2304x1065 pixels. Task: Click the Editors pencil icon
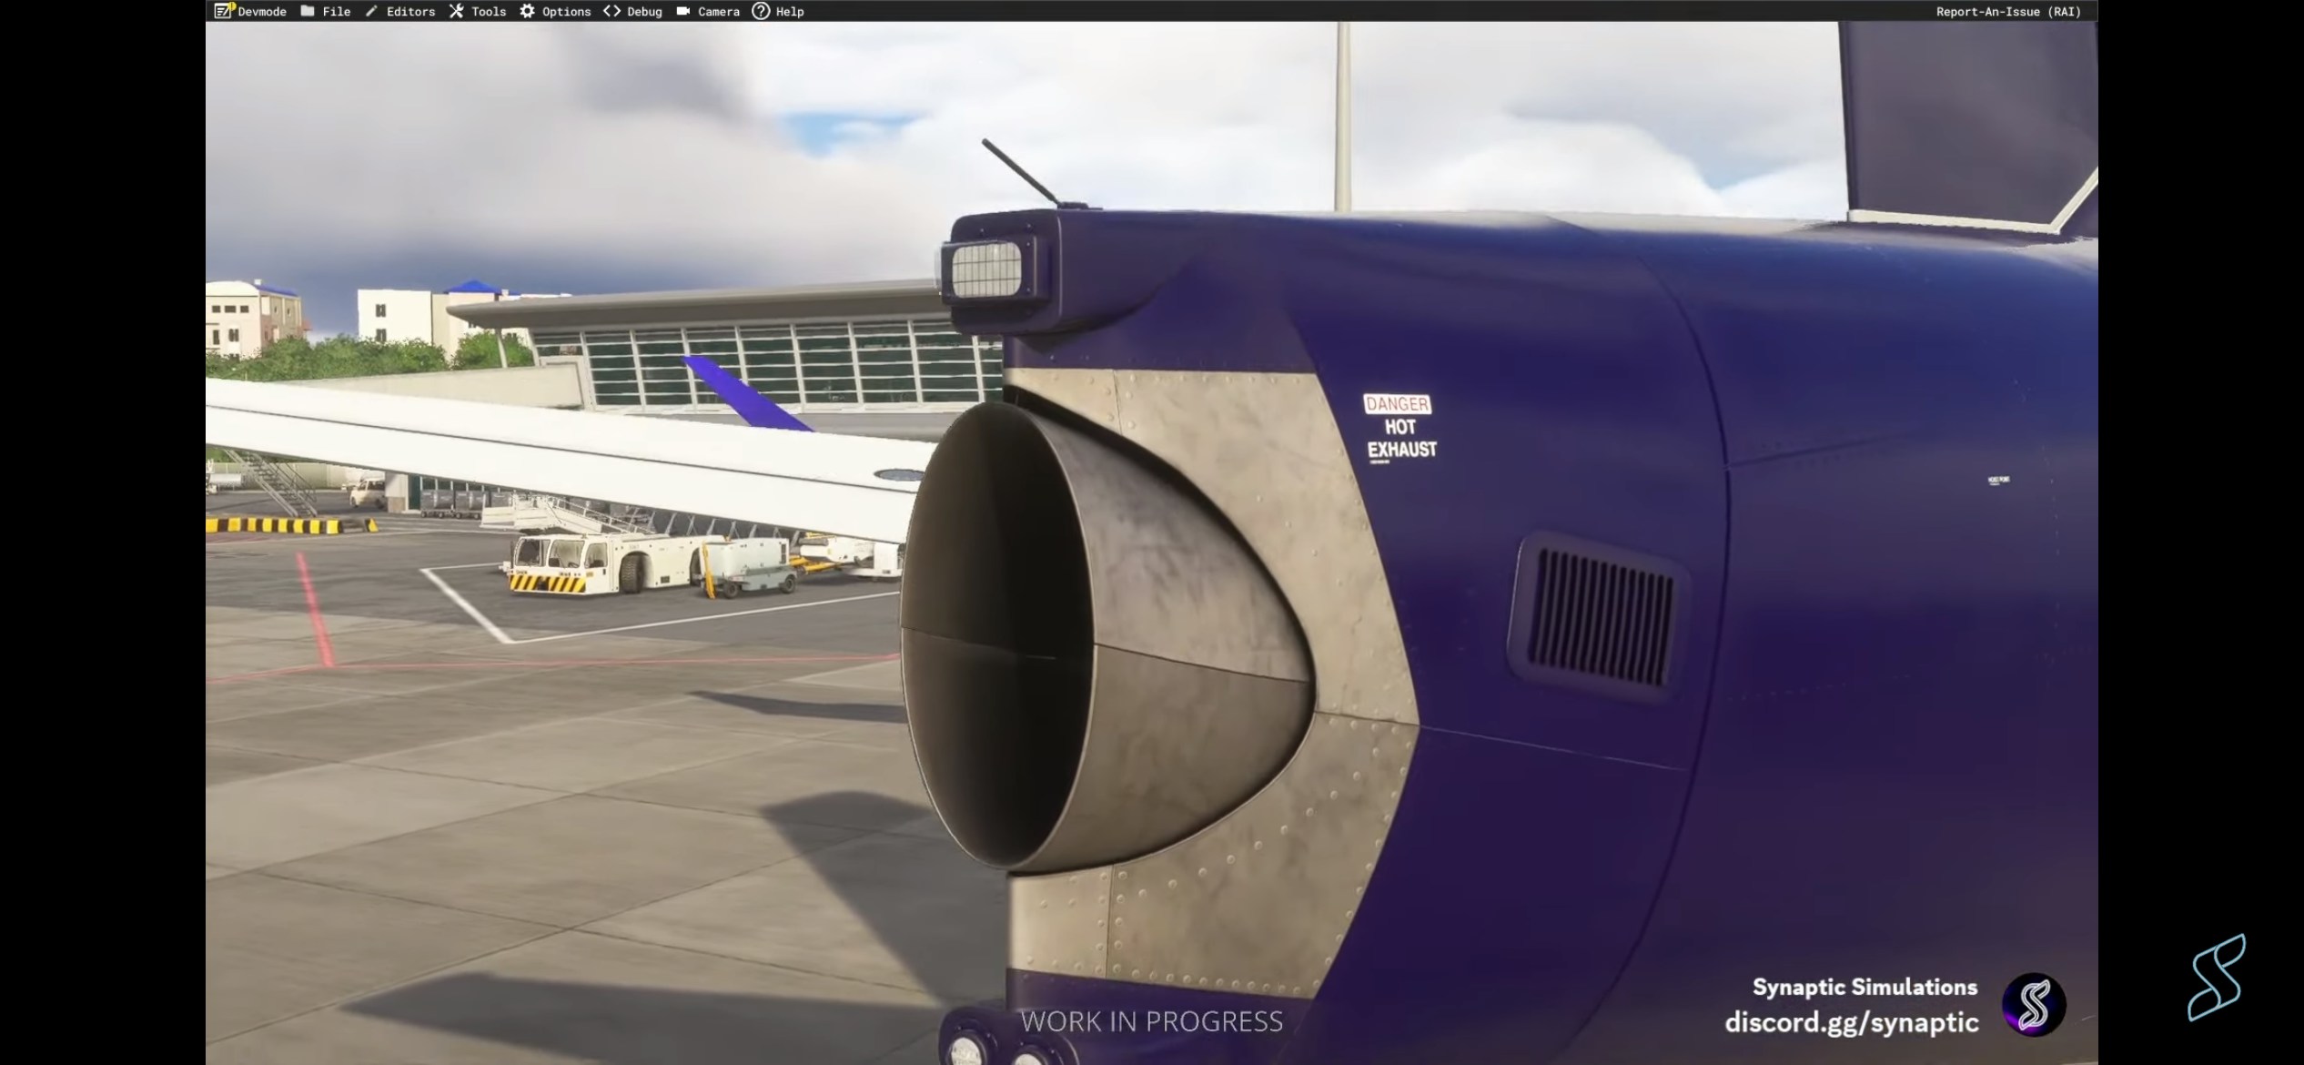point(371,11)
